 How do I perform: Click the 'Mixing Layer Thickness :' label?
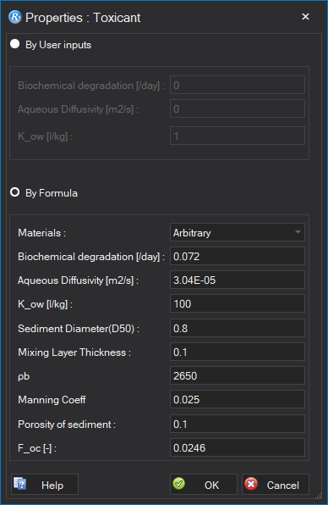coord(74,352)
